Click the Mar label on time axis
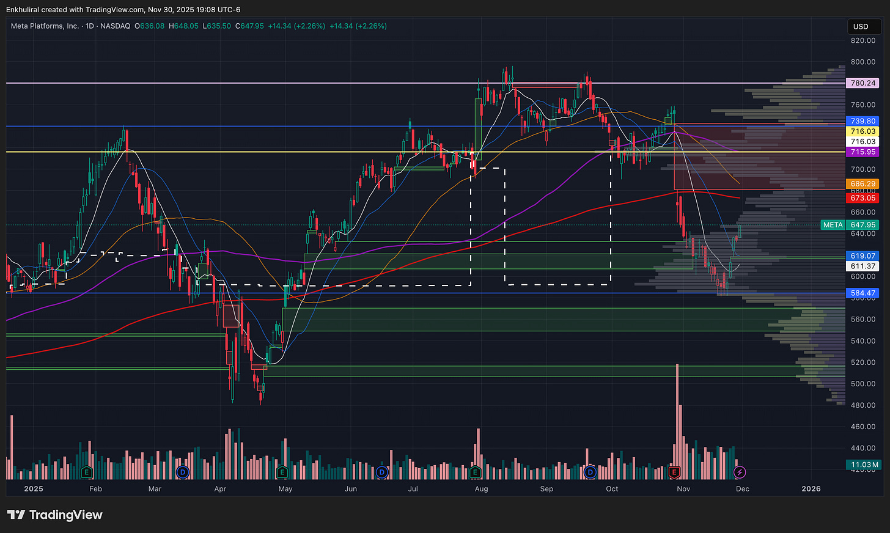Image resolution: width=890 pixels, height=533 pixels. (x=155, y=489)
